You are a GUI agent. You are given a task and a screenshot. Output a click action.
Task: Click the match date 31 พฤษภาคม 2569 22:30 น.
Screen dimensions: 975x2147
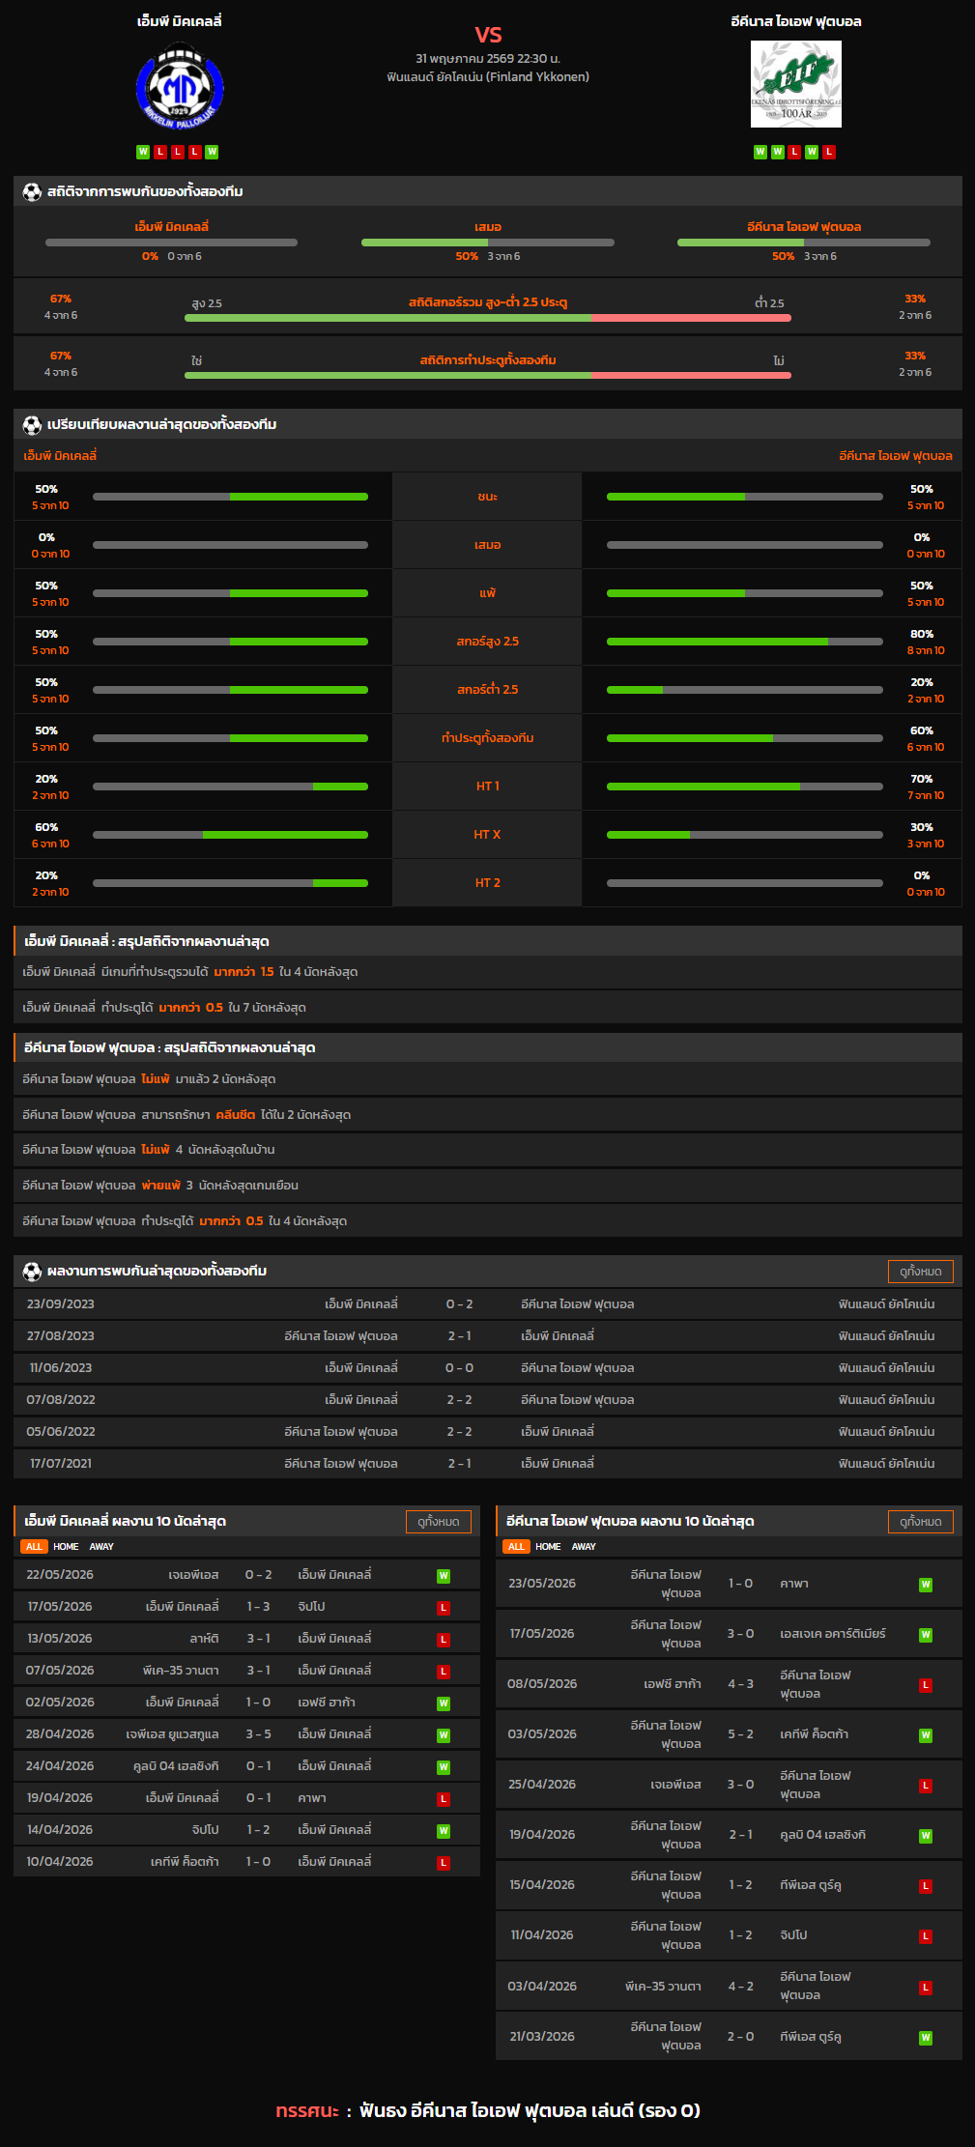click(x=488, y=59)
